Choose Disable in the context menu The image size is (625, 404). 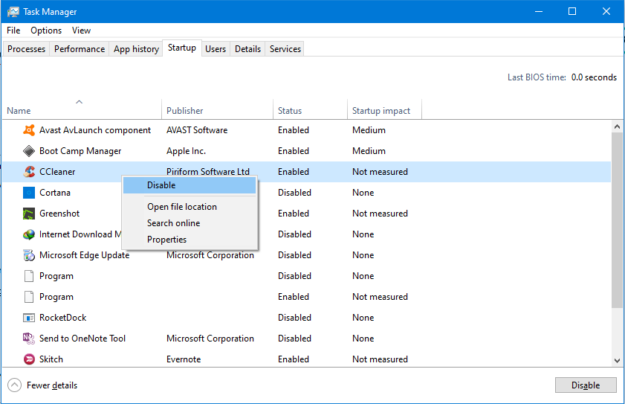(190, 185)
